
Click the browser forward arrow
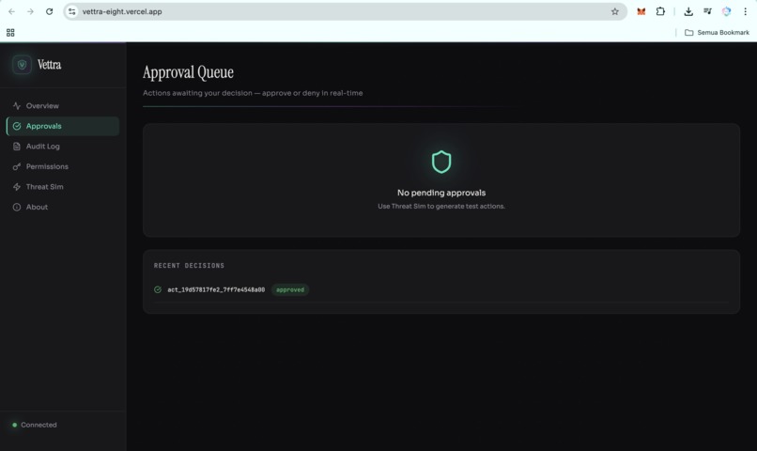click(x=30, y=11)
